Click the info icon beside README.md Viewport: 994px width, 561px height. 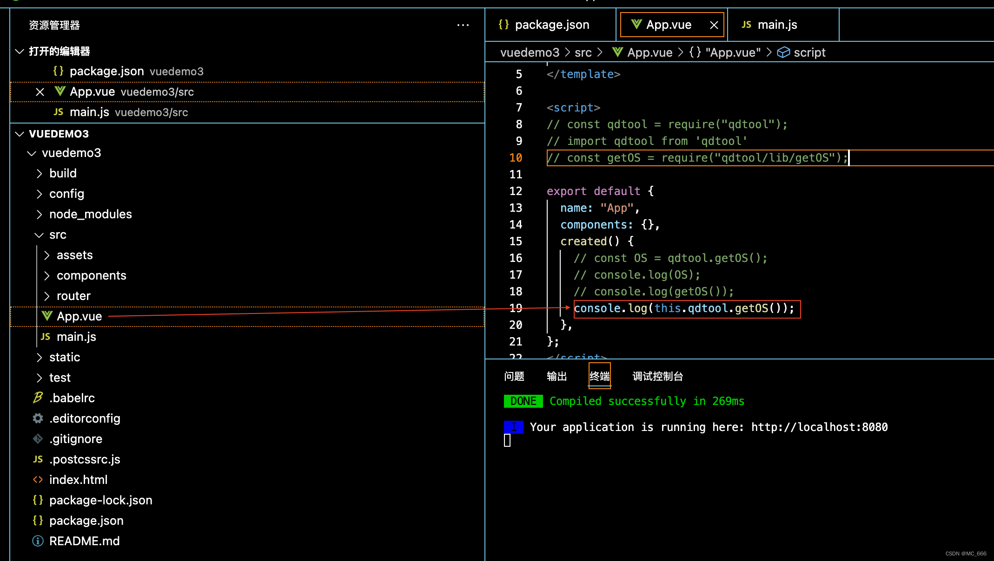[38, 541]
